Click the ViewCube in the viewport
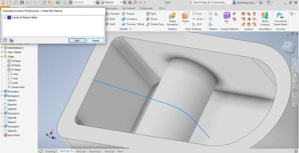The width and height of the screenshot is (299, 153). 287,47
